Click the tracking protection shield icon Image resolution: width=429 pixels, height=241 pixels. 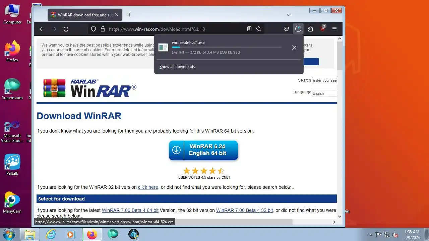coord(94,29)
